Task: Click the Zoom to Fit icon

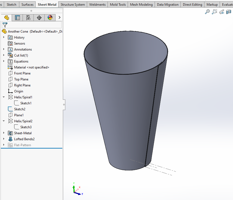Action: [207, 12]
